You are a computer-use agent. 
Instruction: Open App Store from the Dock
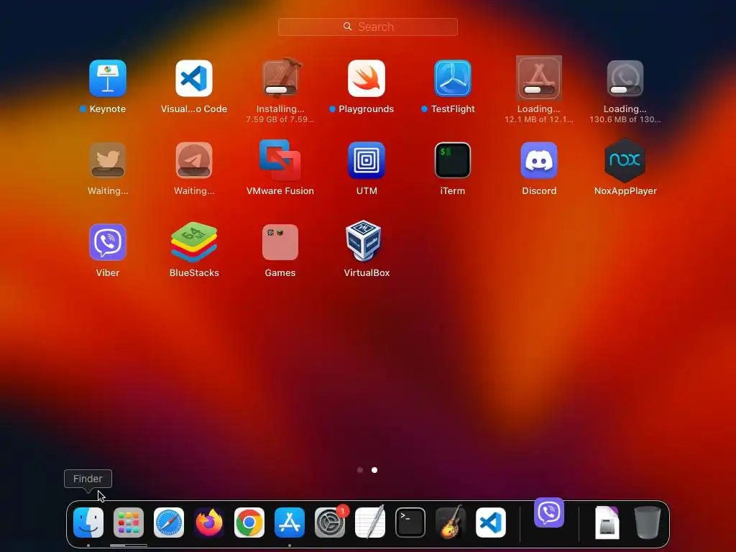coord(290,523)
